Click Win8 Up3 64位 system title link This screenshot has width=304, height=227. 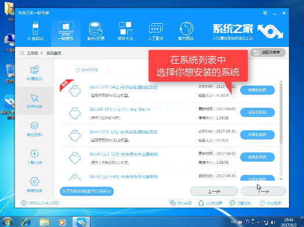[124, 177]
